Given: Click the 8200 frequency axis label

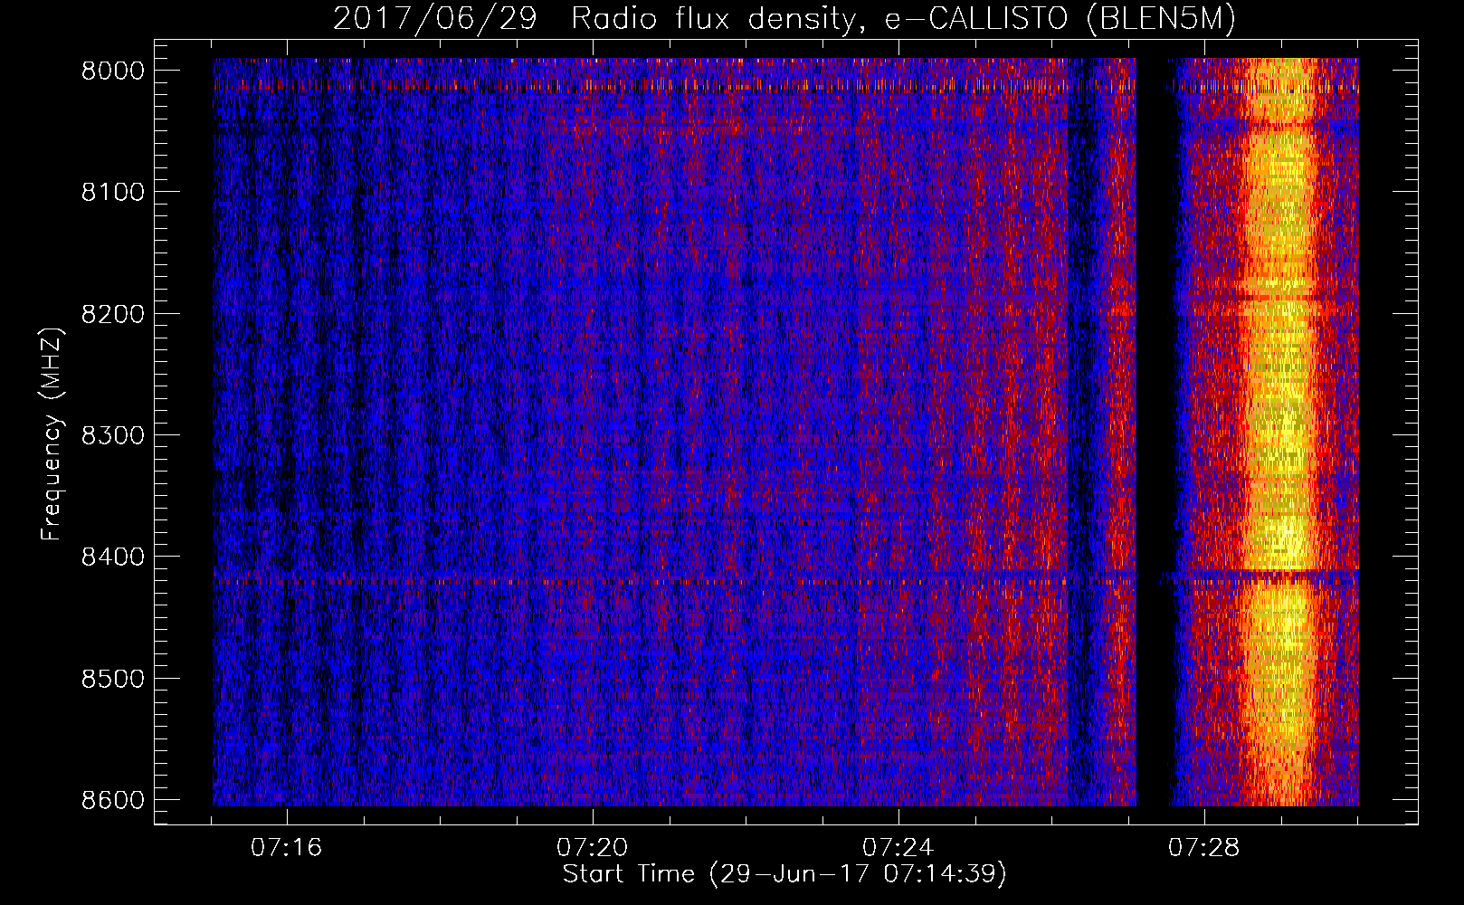Looking at the screenshot, I should coord(113,314).
